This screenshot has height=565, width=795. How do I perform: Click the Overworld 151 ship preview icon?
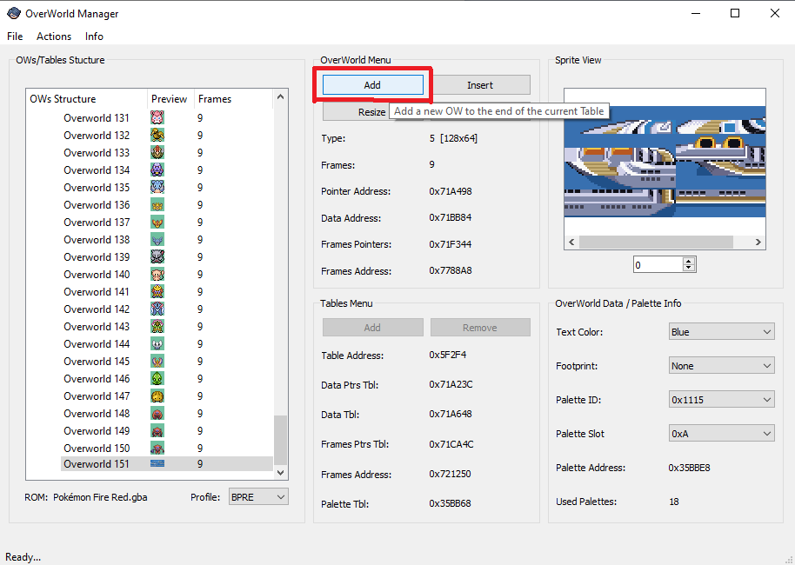point(157,464)
